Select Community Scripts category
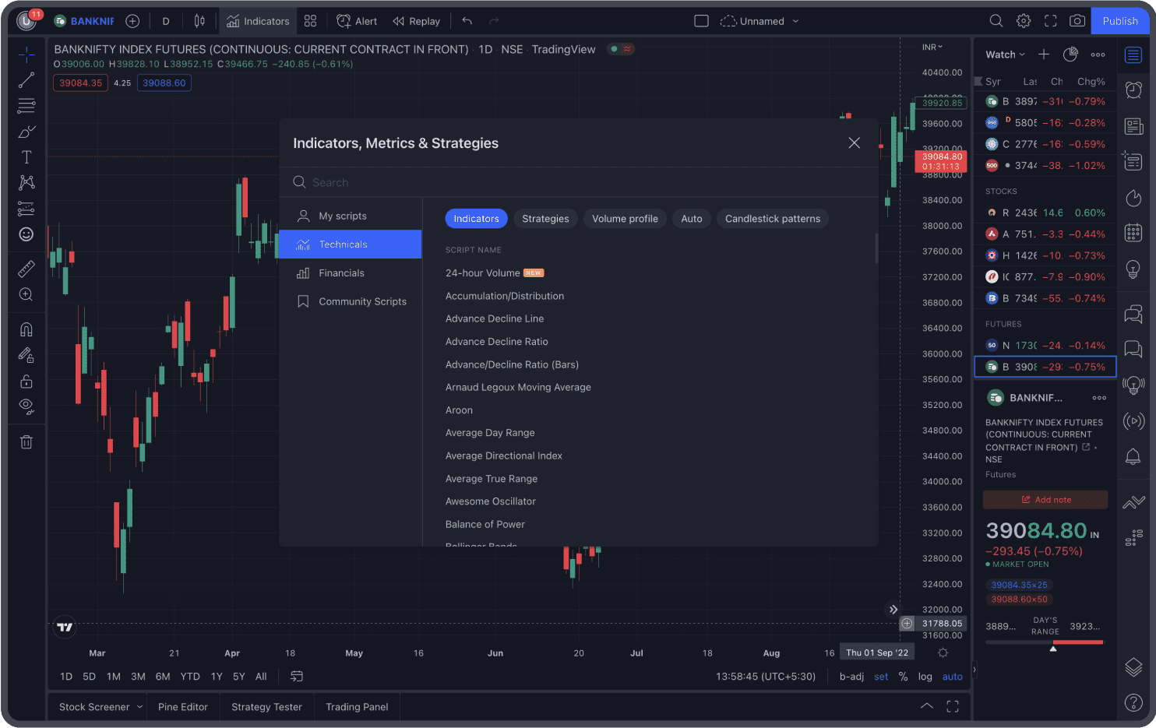Screen dimensions: 1156x728 (351, 301)
